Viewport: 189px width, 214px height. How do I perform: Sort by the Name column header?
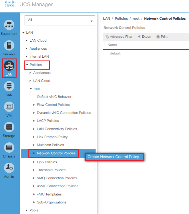pyautogui.click(x=112, y=45)
